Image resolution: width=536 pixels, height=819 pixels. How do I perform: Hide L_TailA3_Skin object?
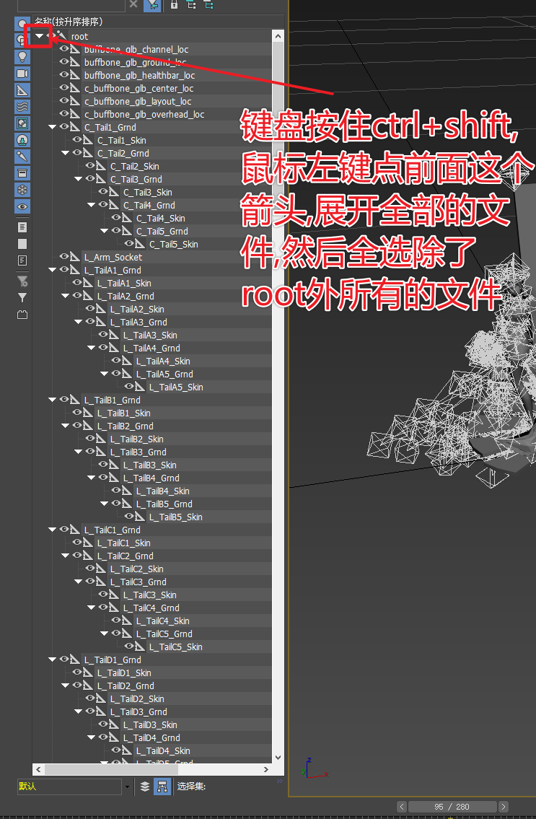click(103, 334)
